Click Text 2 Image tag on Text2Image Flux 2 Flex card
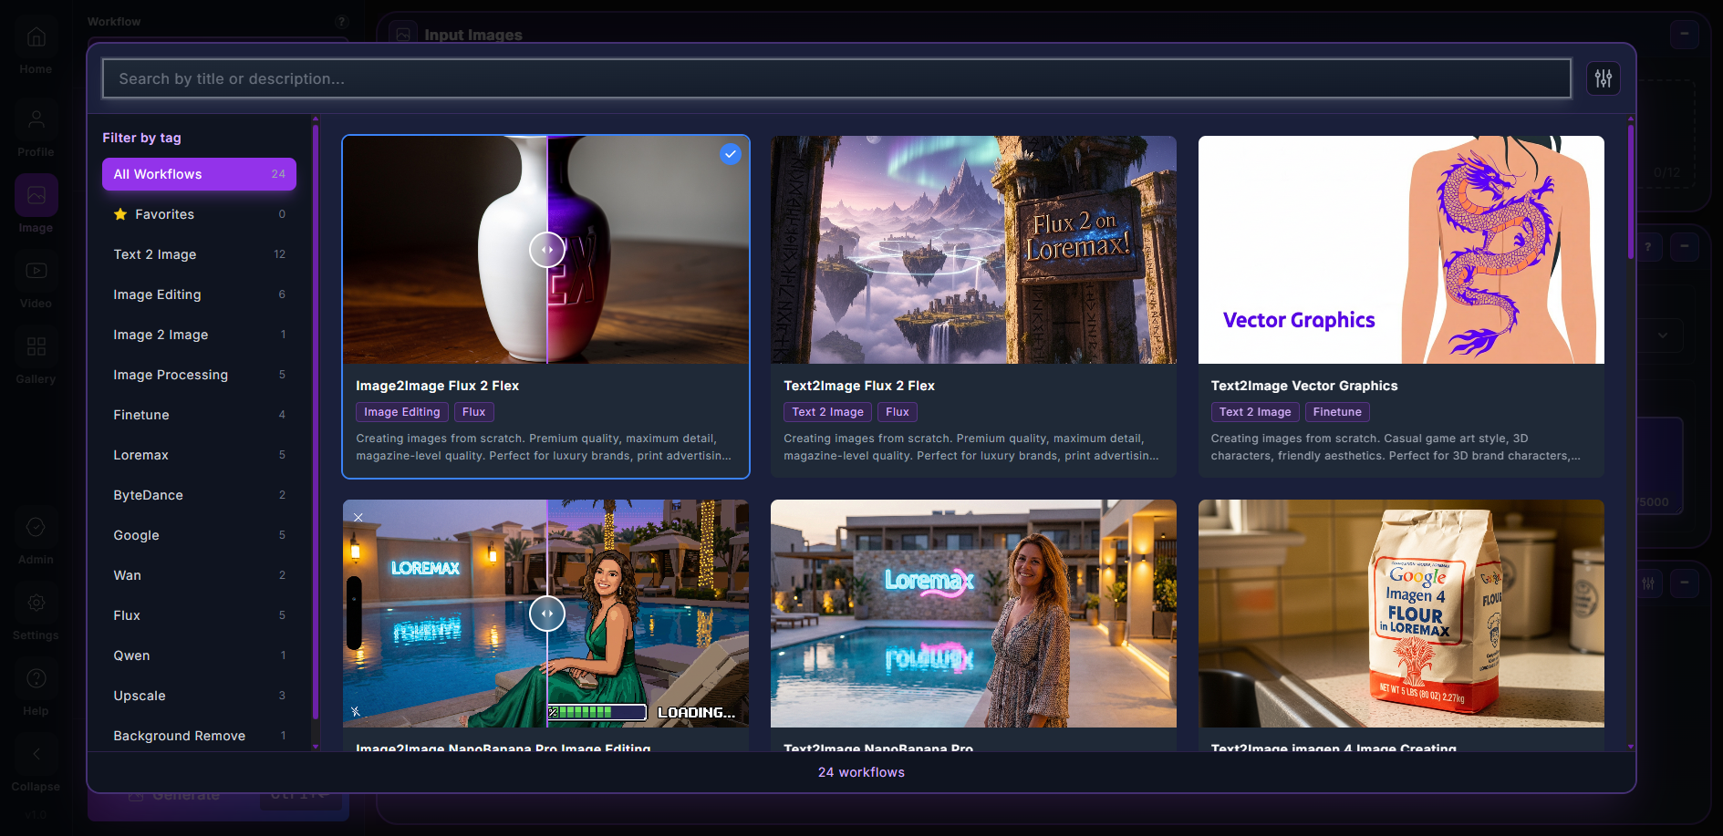Viewport: 1723px width, 836px height. pos(828,412)
